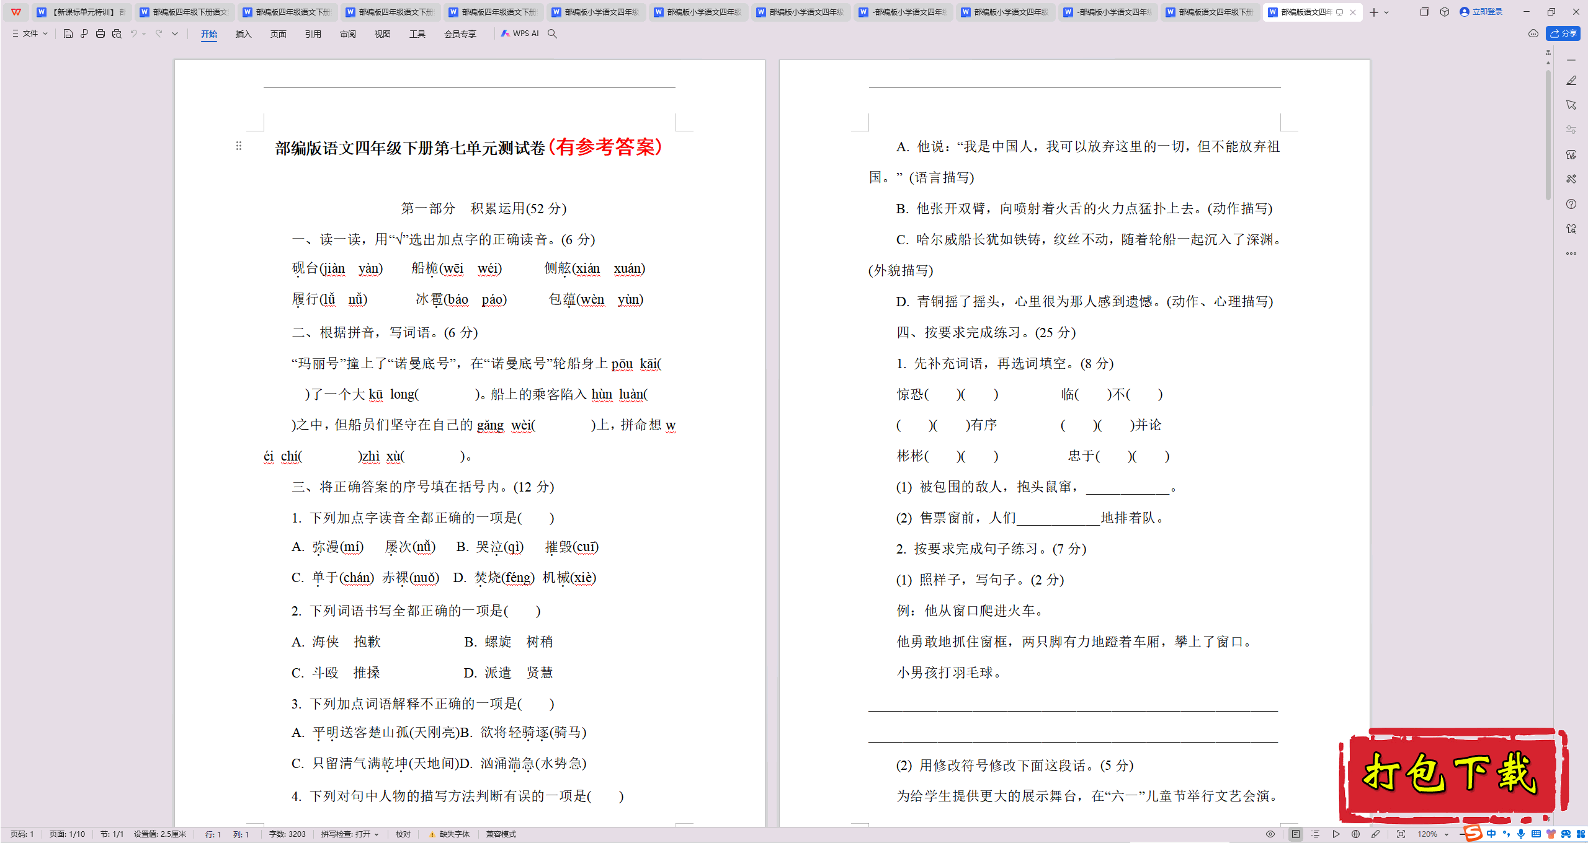The width and height of the screenshot is (1588, 843).
Task: Click the cloud sync status icon
Action: (x=1533, y=33)
